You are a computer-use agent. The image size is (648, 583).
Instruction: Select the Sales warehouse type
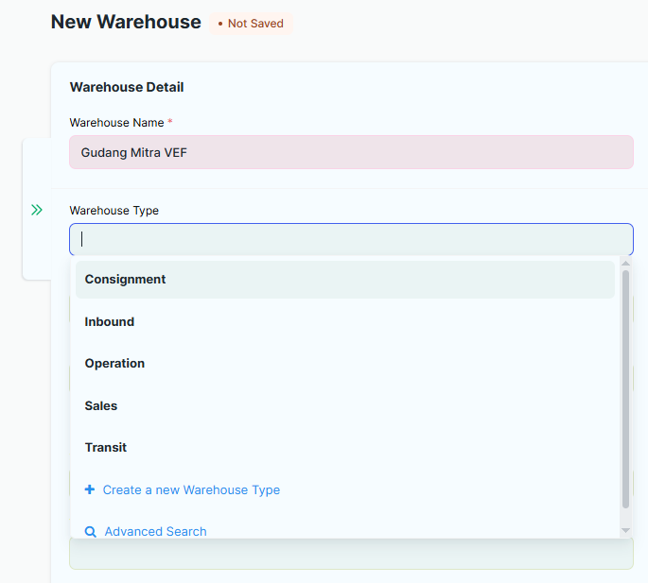point(345,406)
